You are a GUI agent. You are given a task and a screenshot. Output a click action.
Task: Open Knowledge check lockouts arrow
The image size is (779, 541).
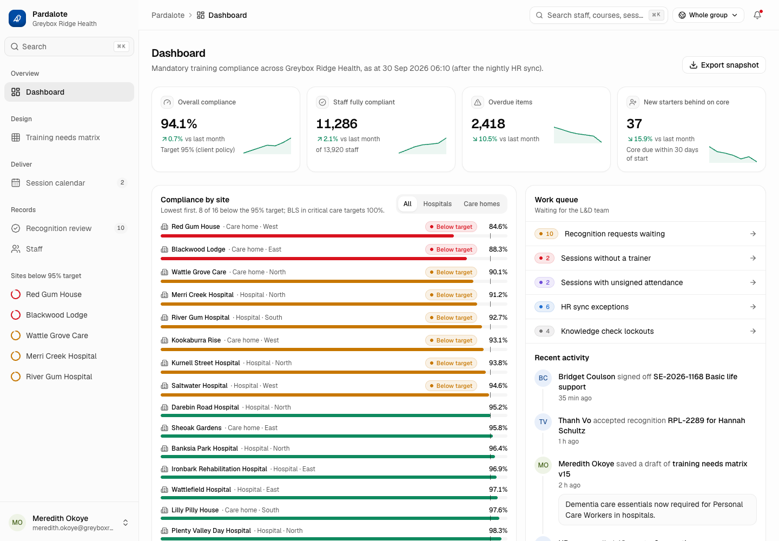click(x=753, y=331)
